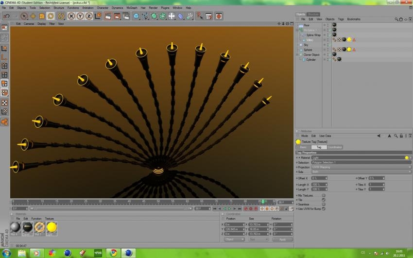Select the polygon mode icon in left palette
The height and width of the screenshot is (258, 413).
click(x=4, y=84)
